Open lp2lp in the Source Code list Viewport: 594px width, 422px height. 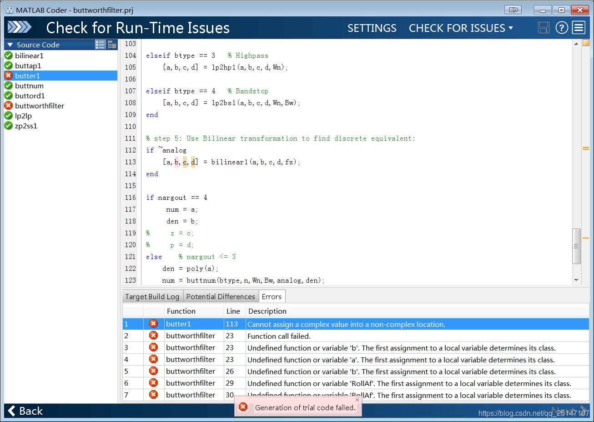click(23, 116)
